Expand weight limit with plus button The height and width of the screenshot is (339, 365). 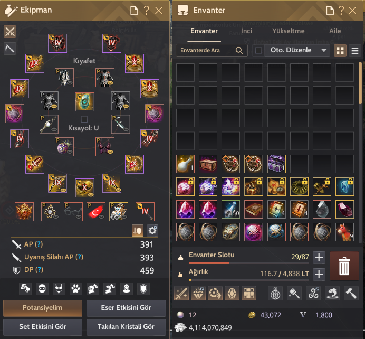click(x=319, y=274)
